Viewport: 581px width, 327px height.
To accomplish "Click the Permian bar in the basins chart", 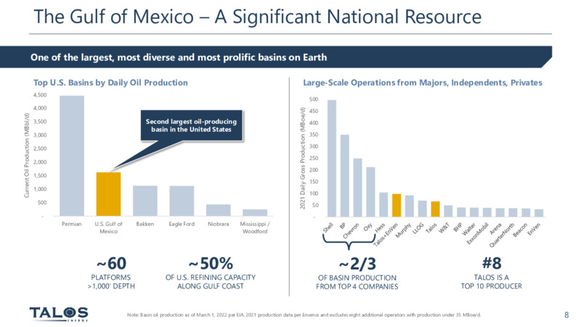I will tap(72, 156).
